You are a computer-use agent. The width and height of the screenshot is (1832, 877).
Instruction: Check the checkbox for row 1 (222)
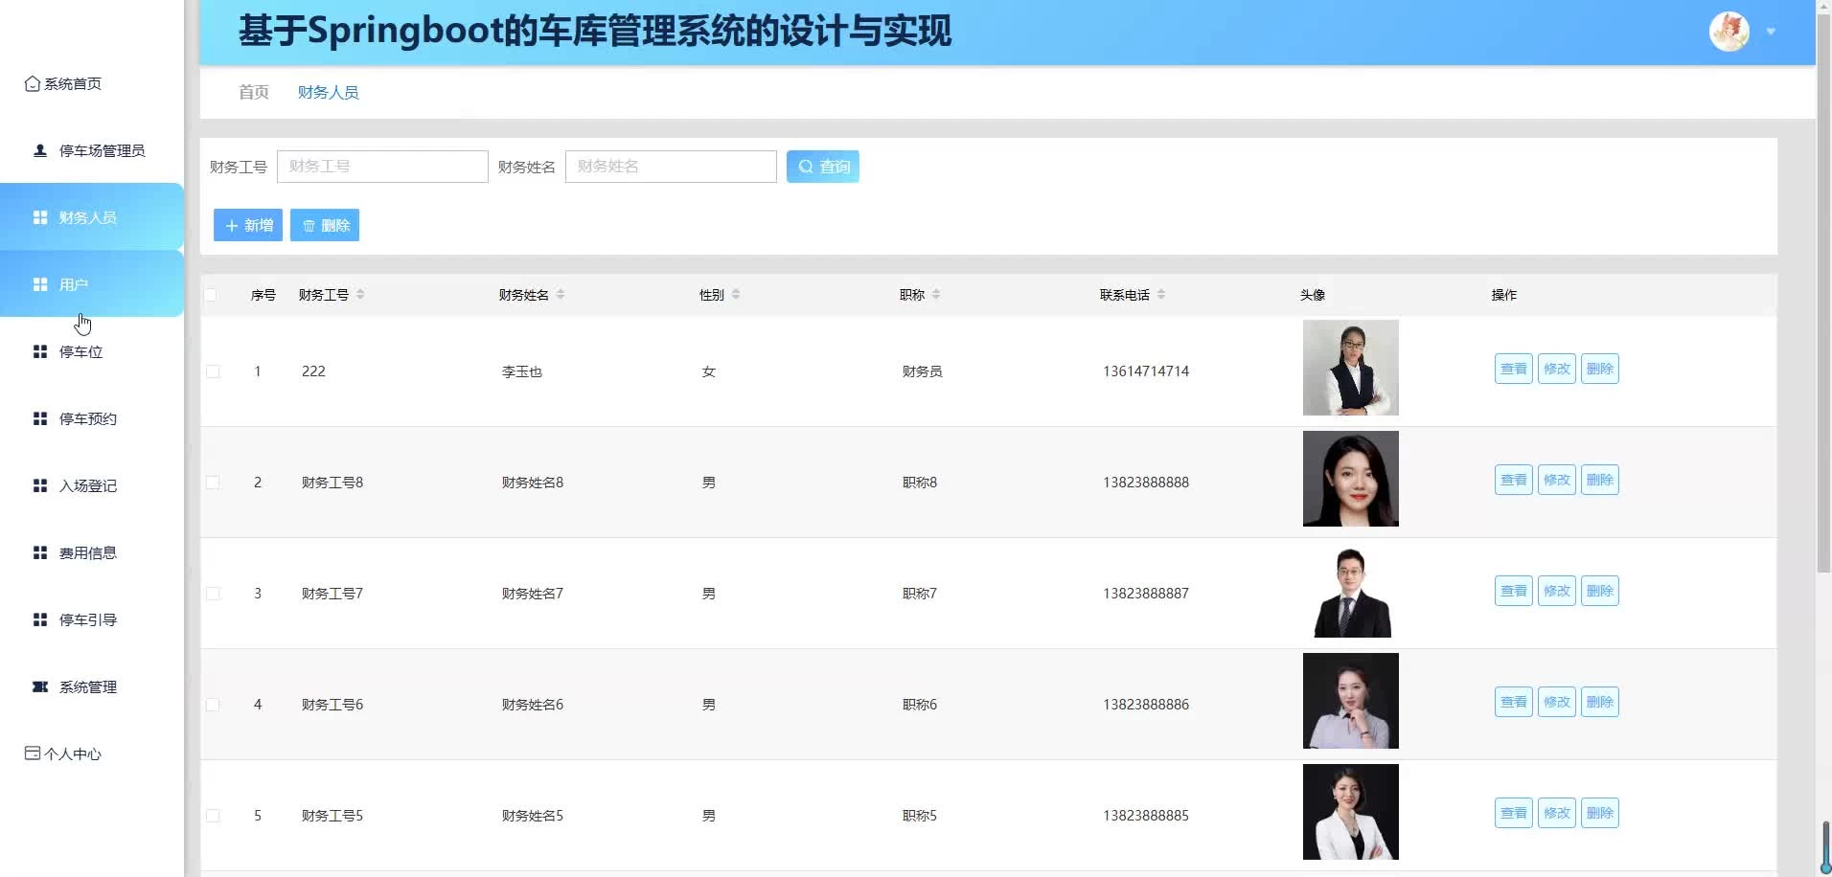[x=213, y=371]
